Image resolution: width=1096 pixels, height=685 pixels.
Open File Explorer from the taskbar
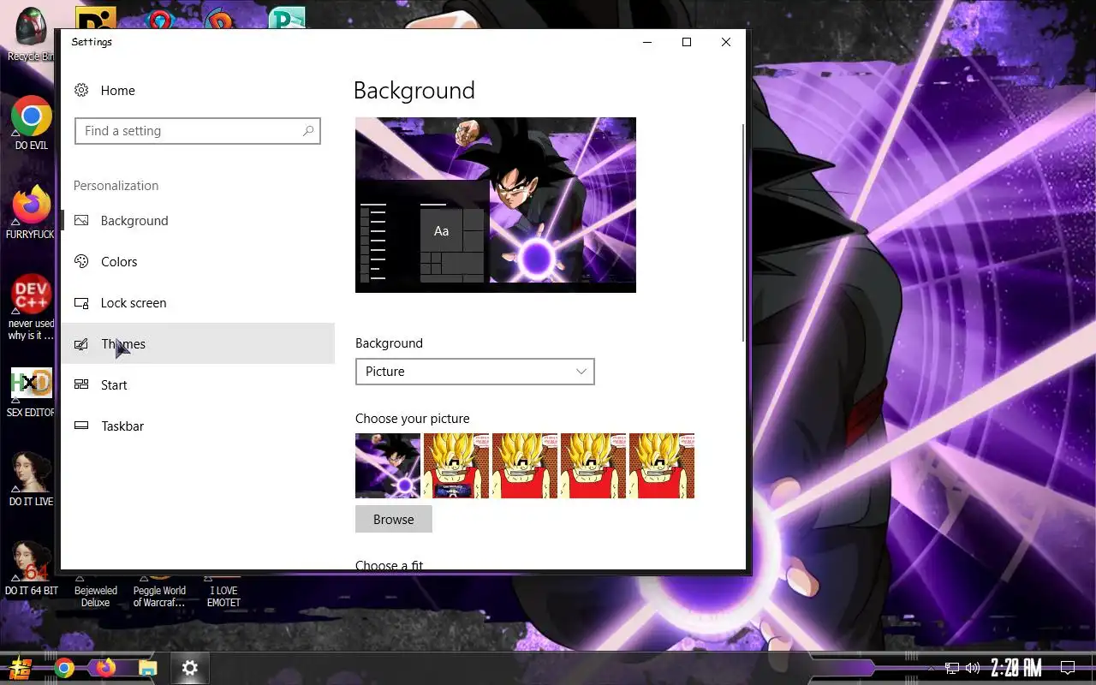(x=148, y=668)
